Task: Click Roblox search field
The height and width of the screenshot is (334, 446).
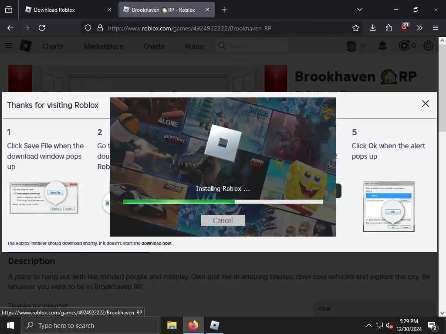Action: (x=252, y=46)
